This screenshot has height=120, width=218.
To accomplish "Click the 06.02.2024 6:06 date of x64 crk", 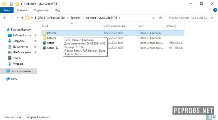I will click(113, 33).
